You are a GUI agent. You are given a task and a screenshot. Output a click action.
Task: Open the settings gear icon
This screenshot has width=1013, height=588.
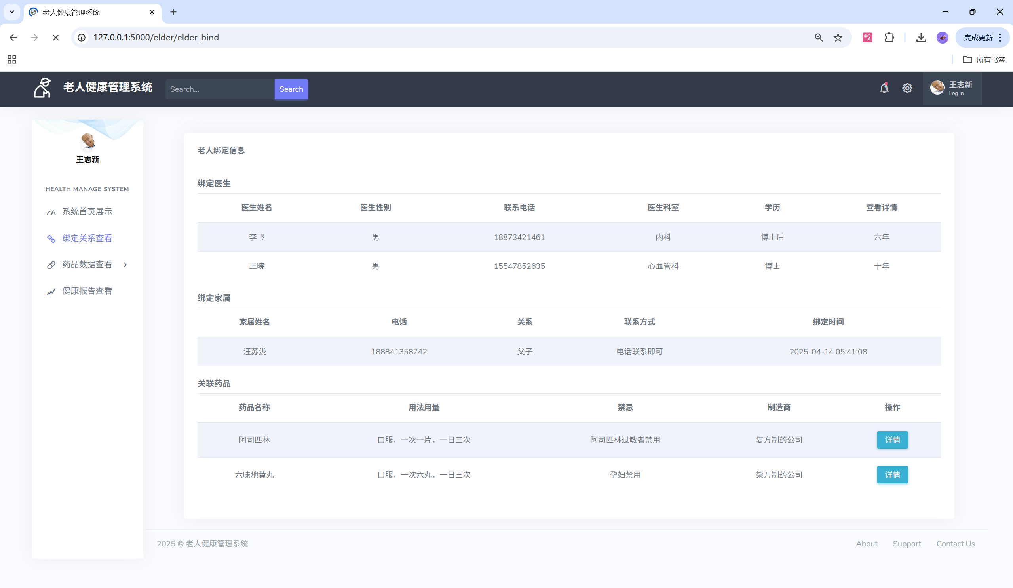907,88
